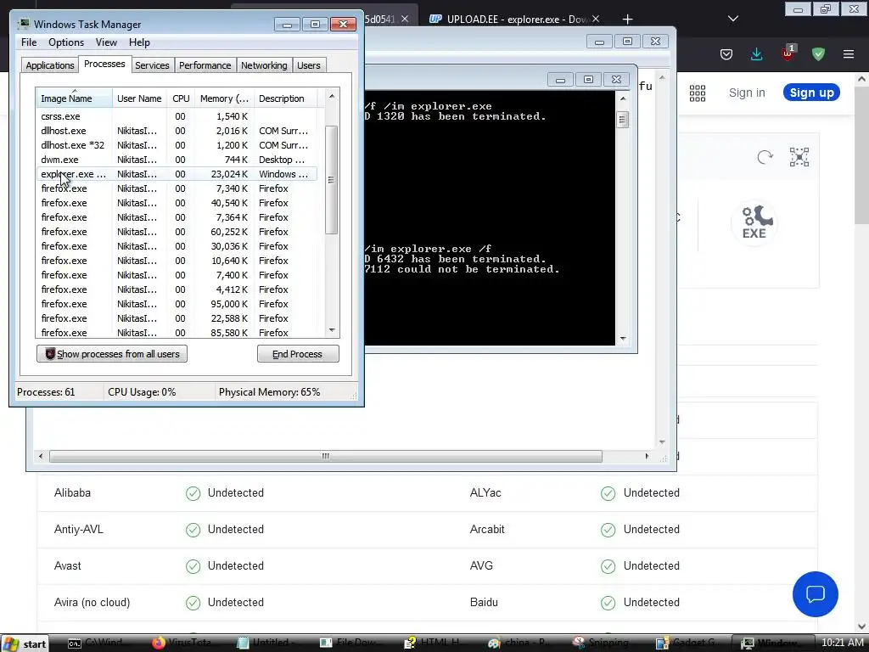Screen dimensions: 869x652
Task: Open the list all tabs dropdown
Action: click(x=732, y=19)
